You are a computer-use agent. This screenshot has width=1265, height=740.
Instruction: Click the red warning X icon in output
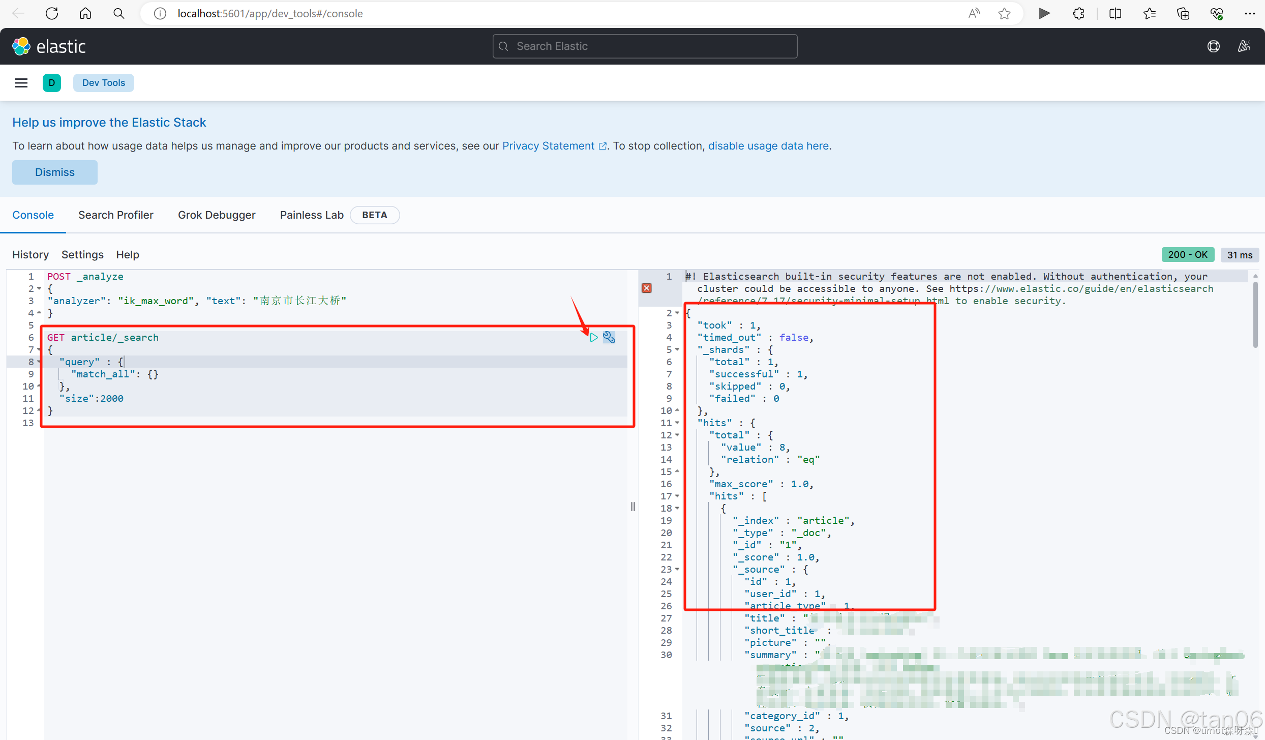647,288
